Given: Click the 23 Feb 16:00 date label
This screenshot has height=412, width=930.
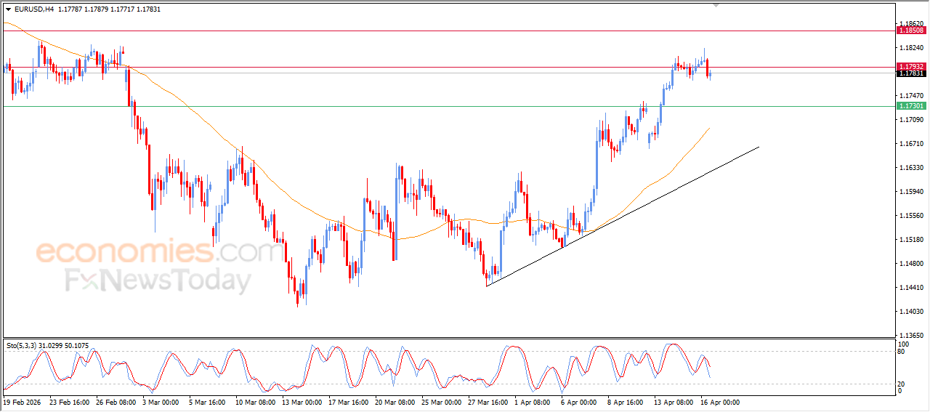Looking at the screenshot, I should tap(69, 401).
